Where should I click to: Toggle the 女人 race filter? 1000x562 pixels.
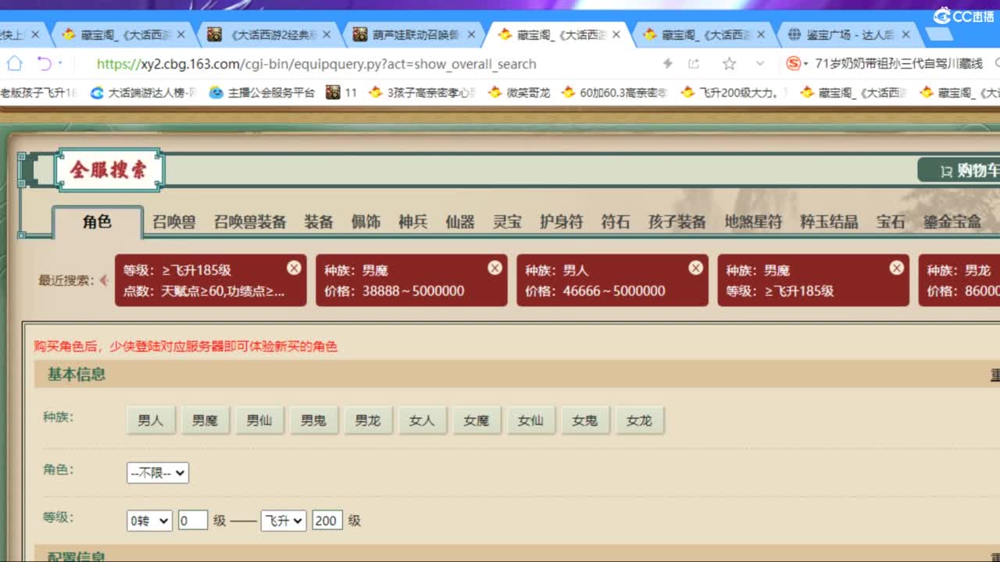(422, 420)
